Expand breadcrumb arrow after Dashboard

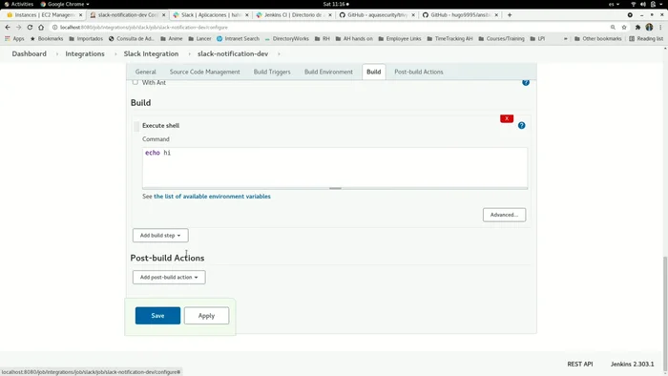pos(57,54)
